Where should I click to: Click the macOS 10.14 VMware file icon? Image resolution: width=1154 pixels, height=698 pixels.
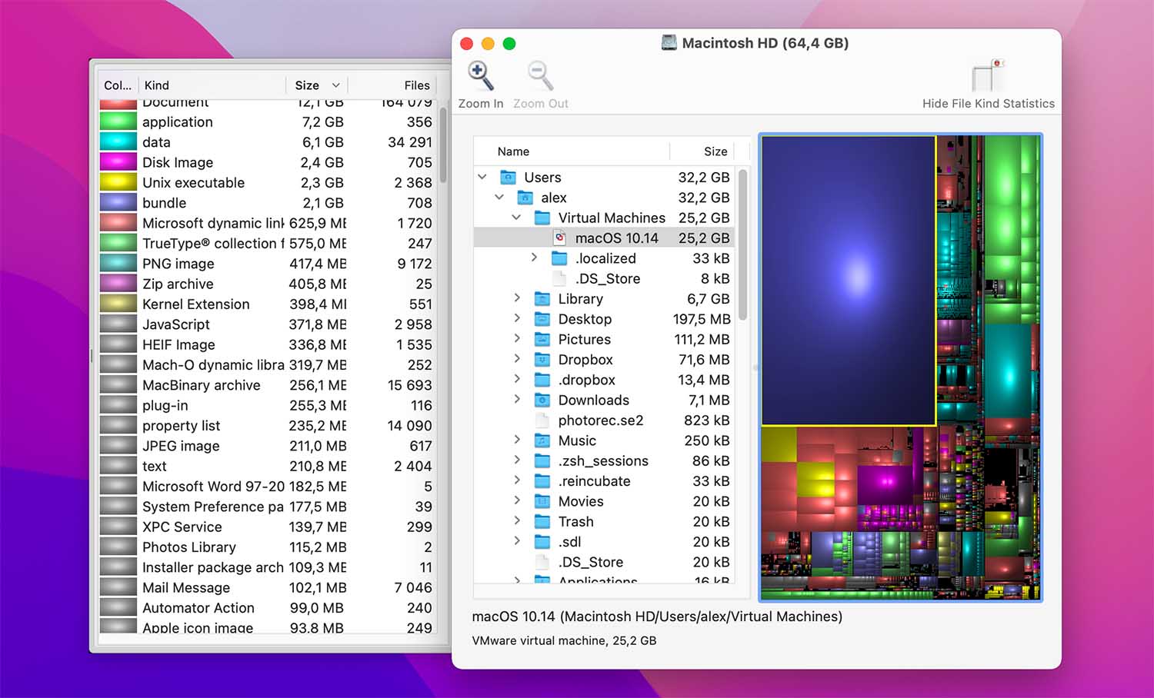point(559,238)
